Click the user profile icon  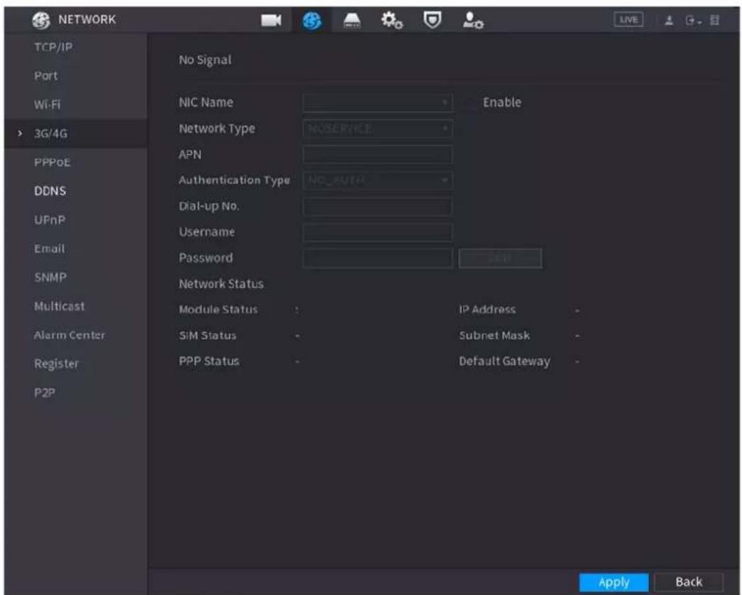pos(669,21)
